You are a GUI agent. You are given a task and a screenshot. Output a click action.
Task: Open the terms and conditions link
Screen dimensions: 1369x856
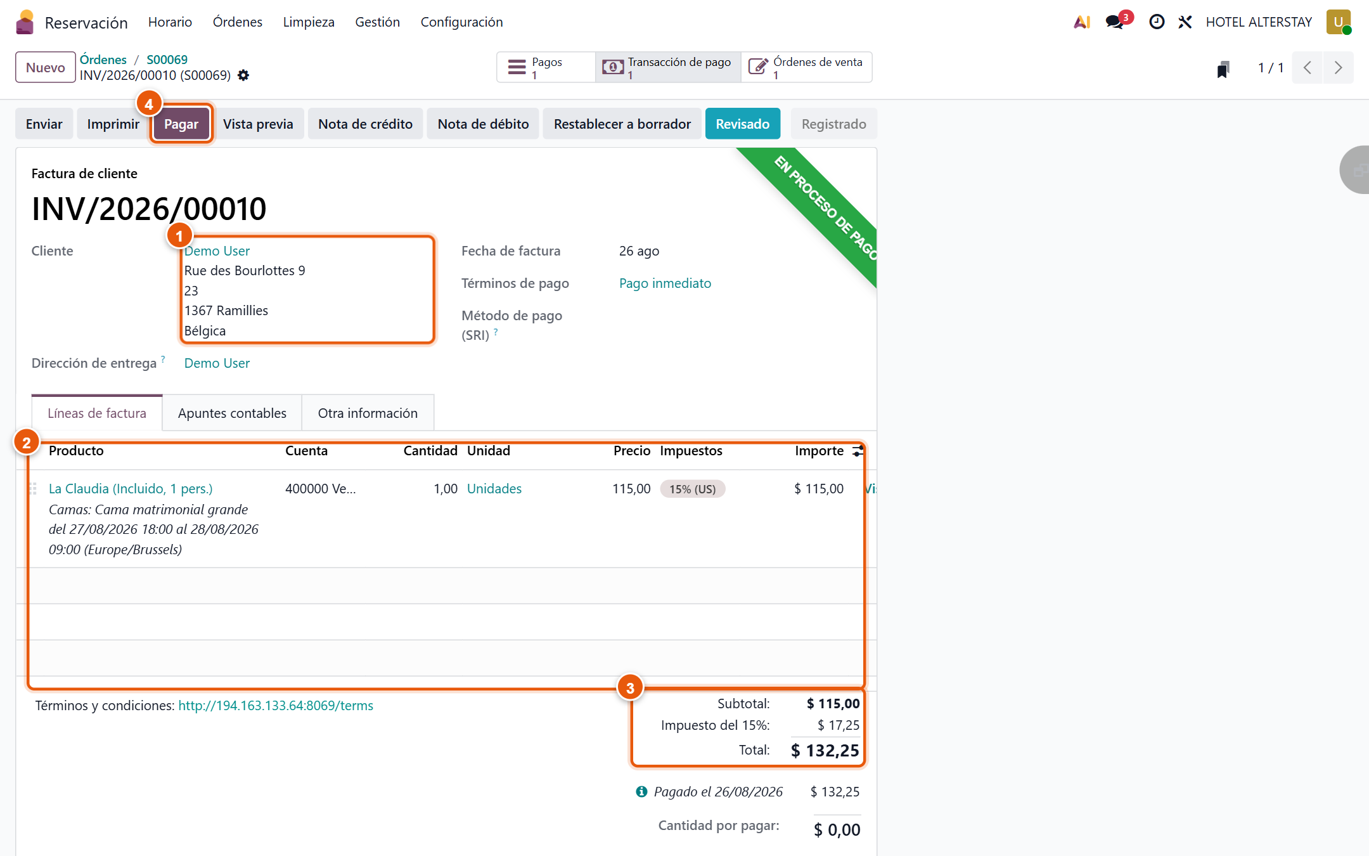276,705
